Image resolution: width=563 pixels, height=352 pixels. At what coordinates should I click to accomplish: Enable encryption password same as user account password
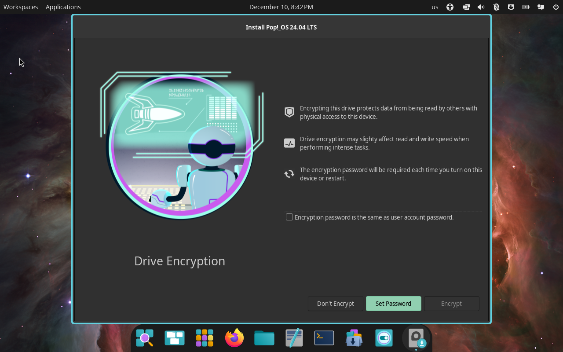coord(289,216)
